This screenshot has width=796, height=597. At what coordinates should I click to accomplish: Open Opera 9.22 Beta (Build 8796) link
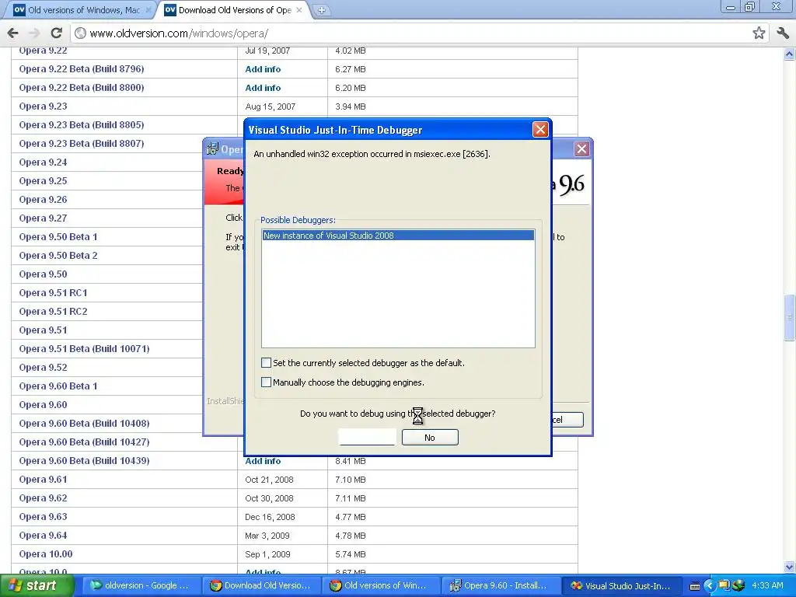pos(81,69)
